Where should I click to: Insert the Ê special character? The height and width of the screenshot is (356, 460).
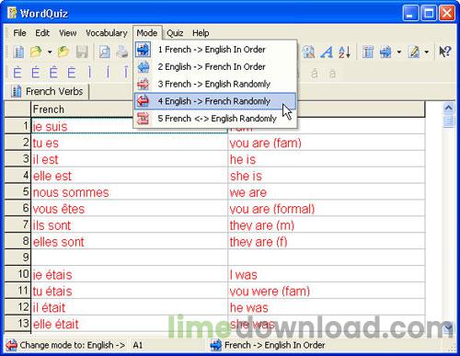53,73
